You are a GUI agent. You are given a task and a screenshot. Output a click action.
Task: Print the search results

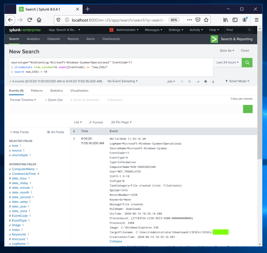pos(206,82)
